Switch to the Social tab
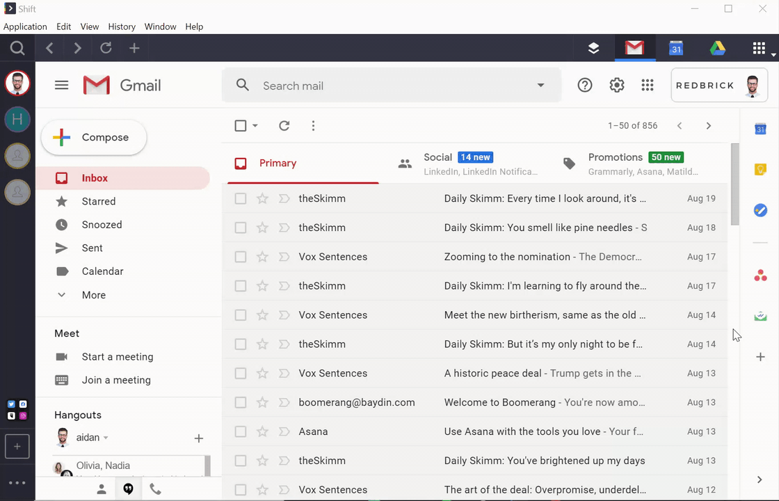This screenshot has width=779, height=501. click(468, 164)
